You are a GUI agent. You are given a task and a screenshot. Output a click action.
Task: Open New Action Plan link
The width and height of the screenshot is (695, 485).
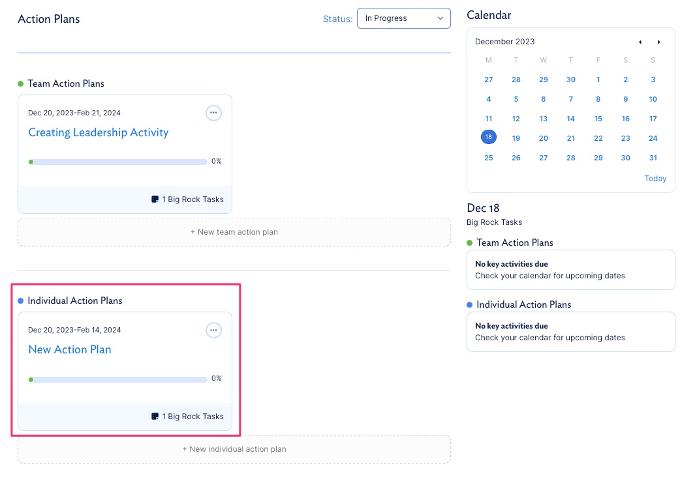click(70, 349)
